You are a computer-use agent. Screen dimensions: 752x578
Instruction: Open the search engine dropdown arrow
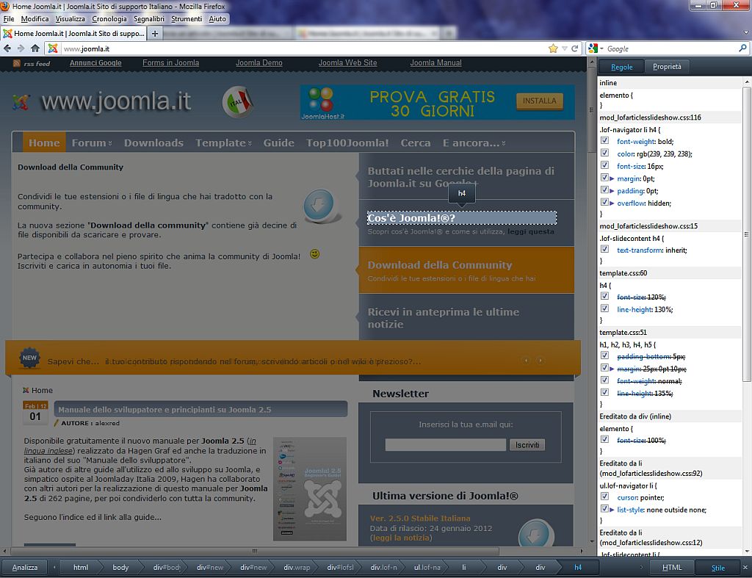pos(601,48)
